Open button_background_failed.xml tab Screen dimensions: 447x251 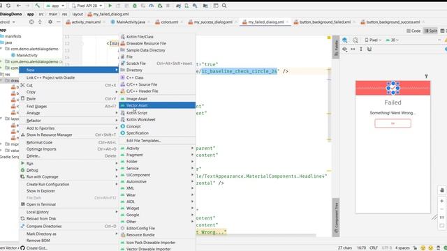click(325, 22)
